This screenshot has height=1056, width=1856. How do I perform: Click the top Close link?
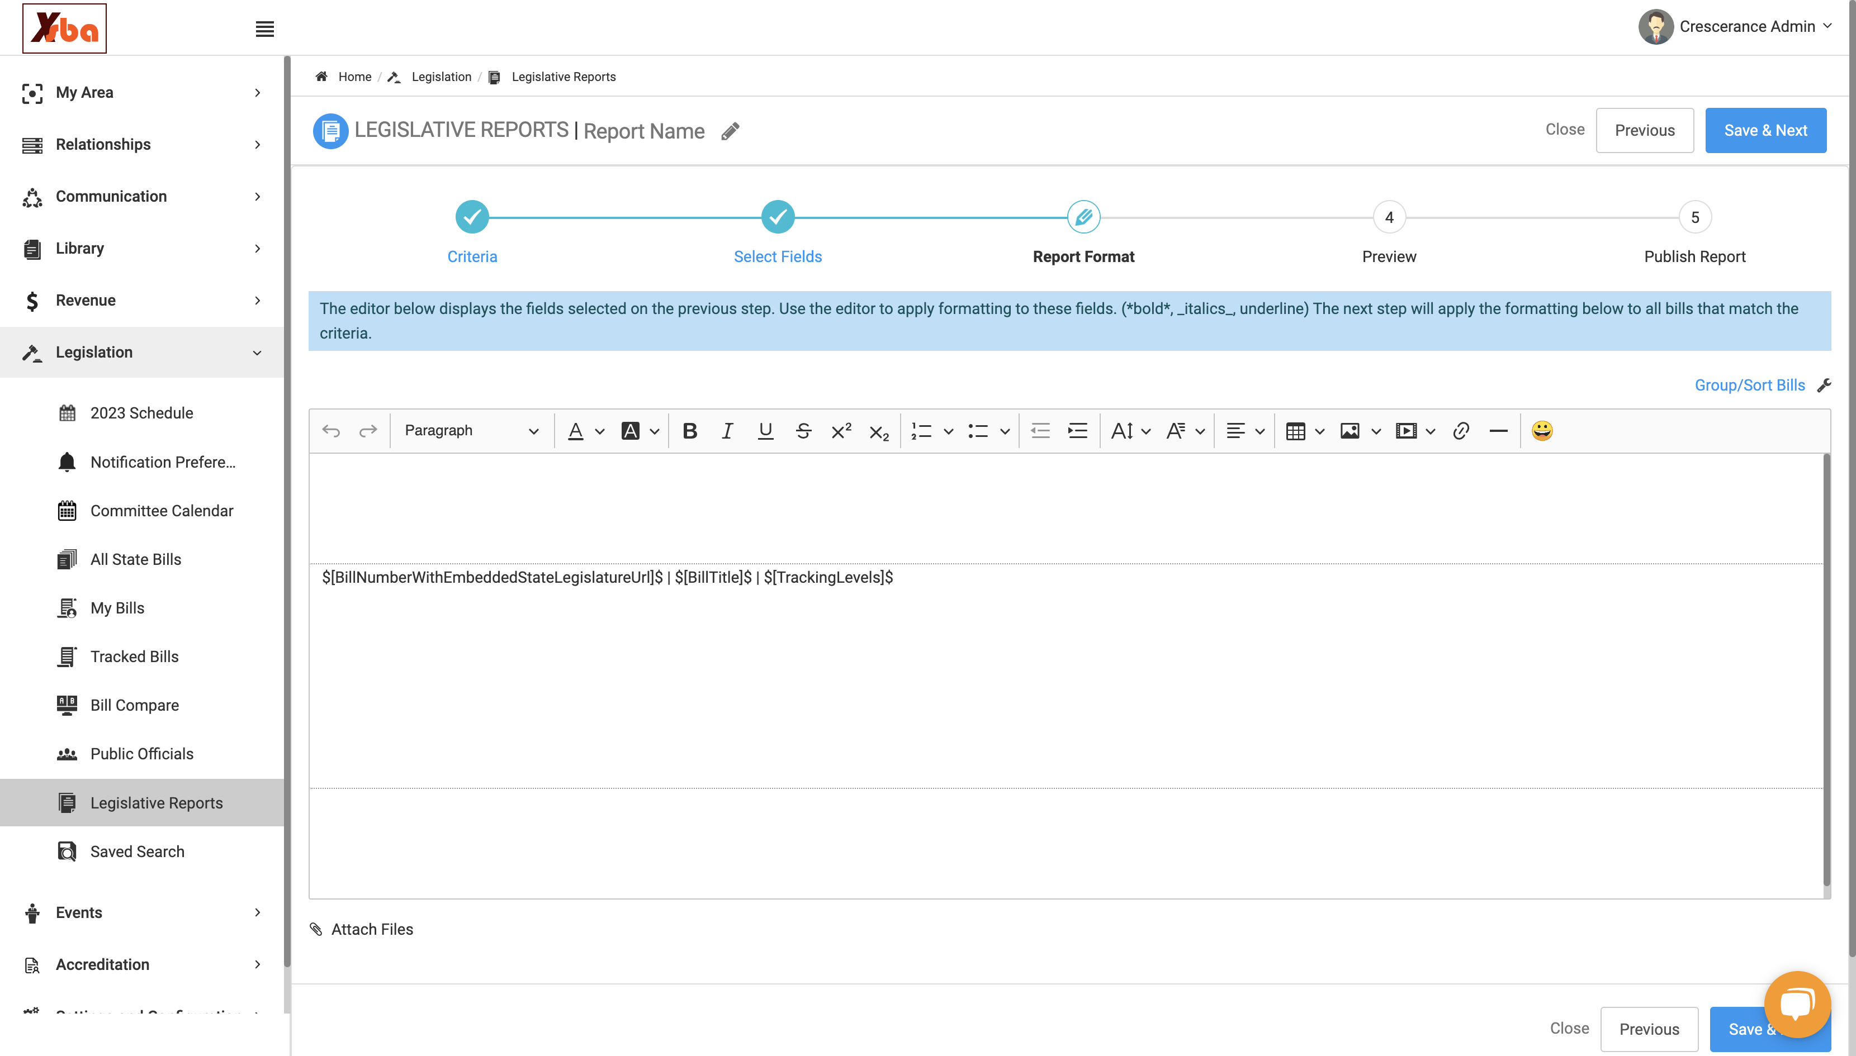pos(1565,129)
